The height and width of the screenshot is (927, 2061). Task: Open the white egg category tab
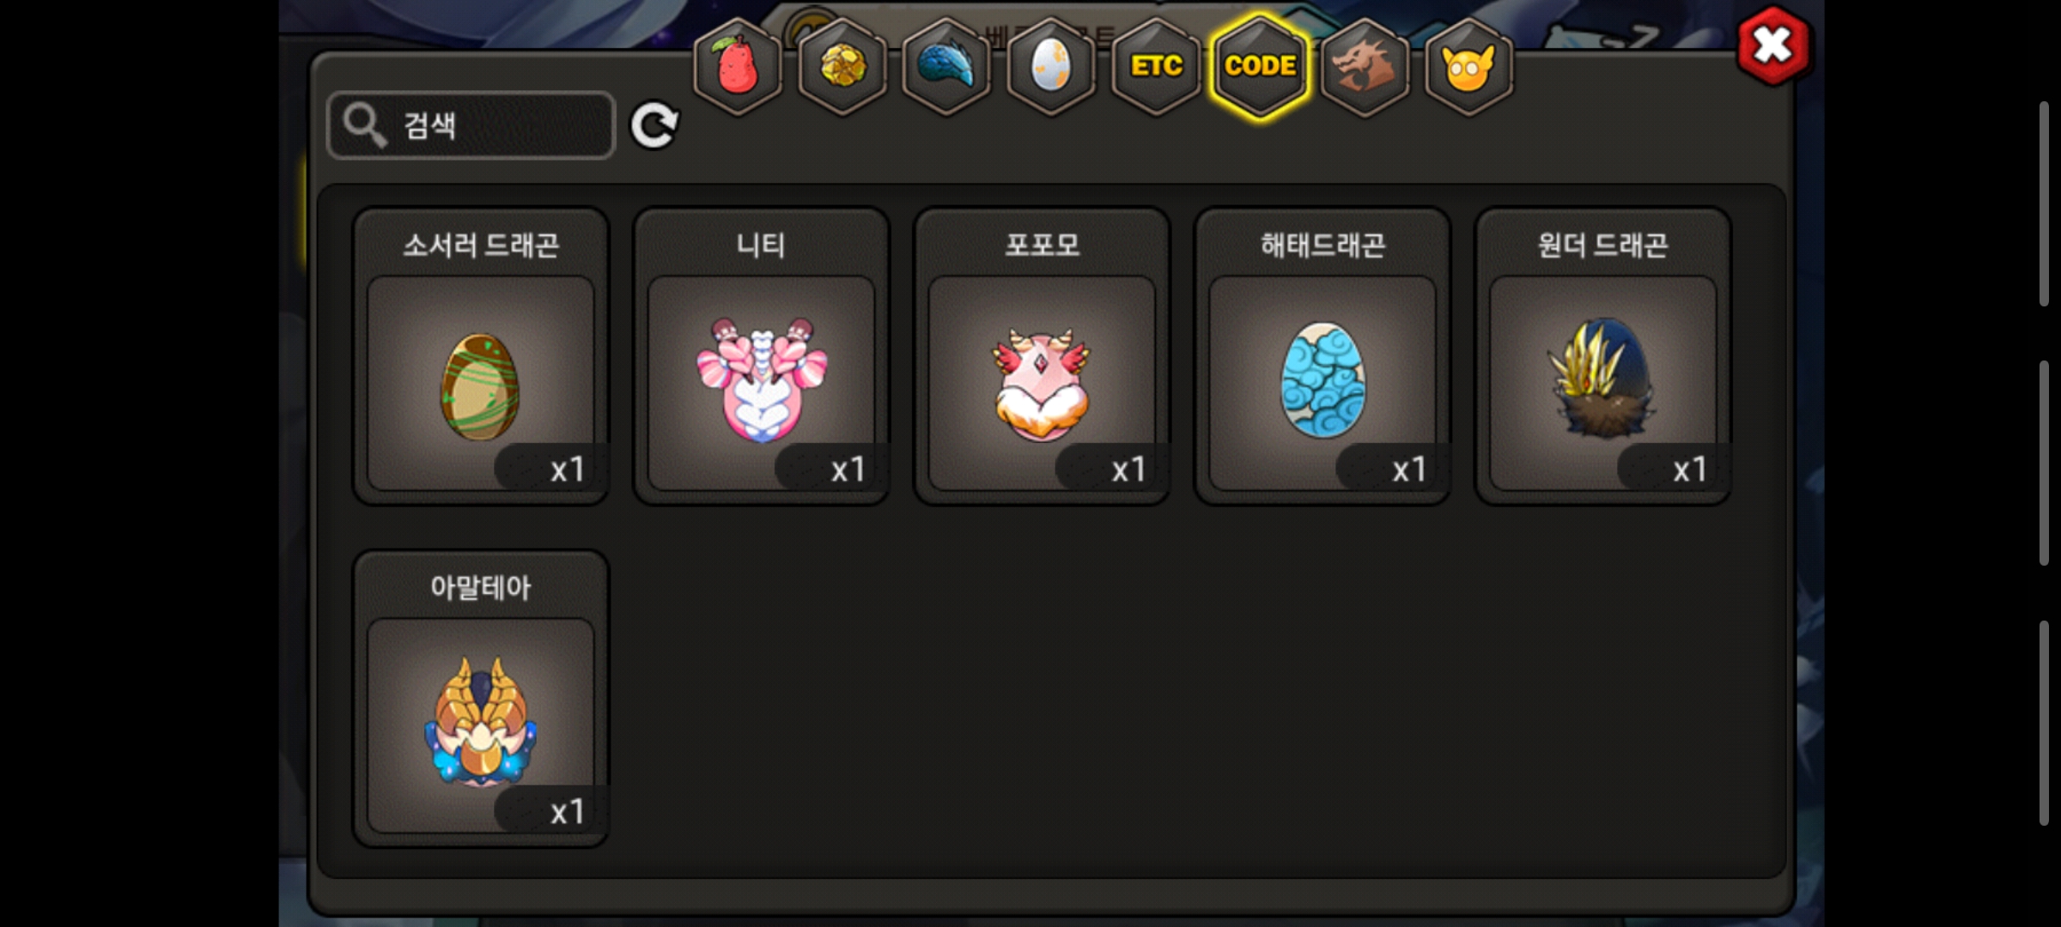click(1051, 66)
